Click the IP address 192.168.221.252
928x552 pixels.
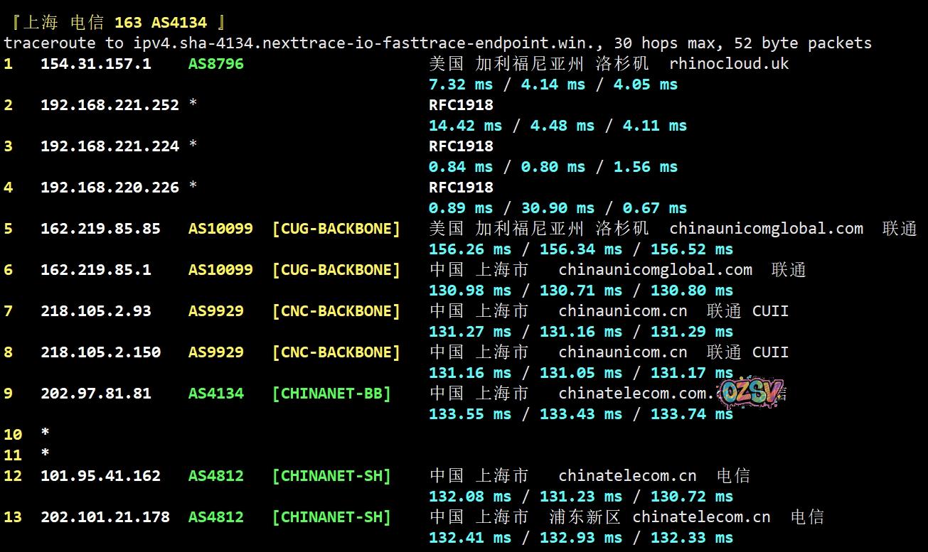tap(110, 105)
